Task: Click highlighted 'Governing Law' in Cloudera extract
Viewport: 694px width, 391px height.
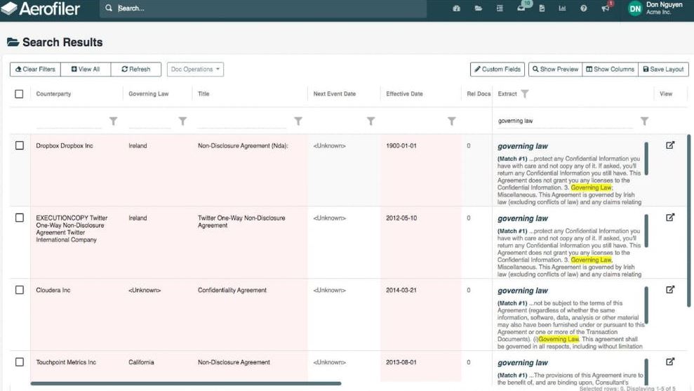Action: [x=559, y=339]
